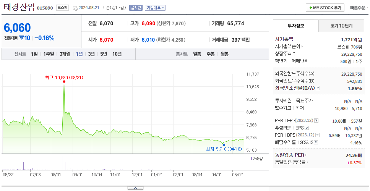Viewport: 370px width, 191px height.
Task: Click 상한가 7,870 text
Action: pos(171,24)
